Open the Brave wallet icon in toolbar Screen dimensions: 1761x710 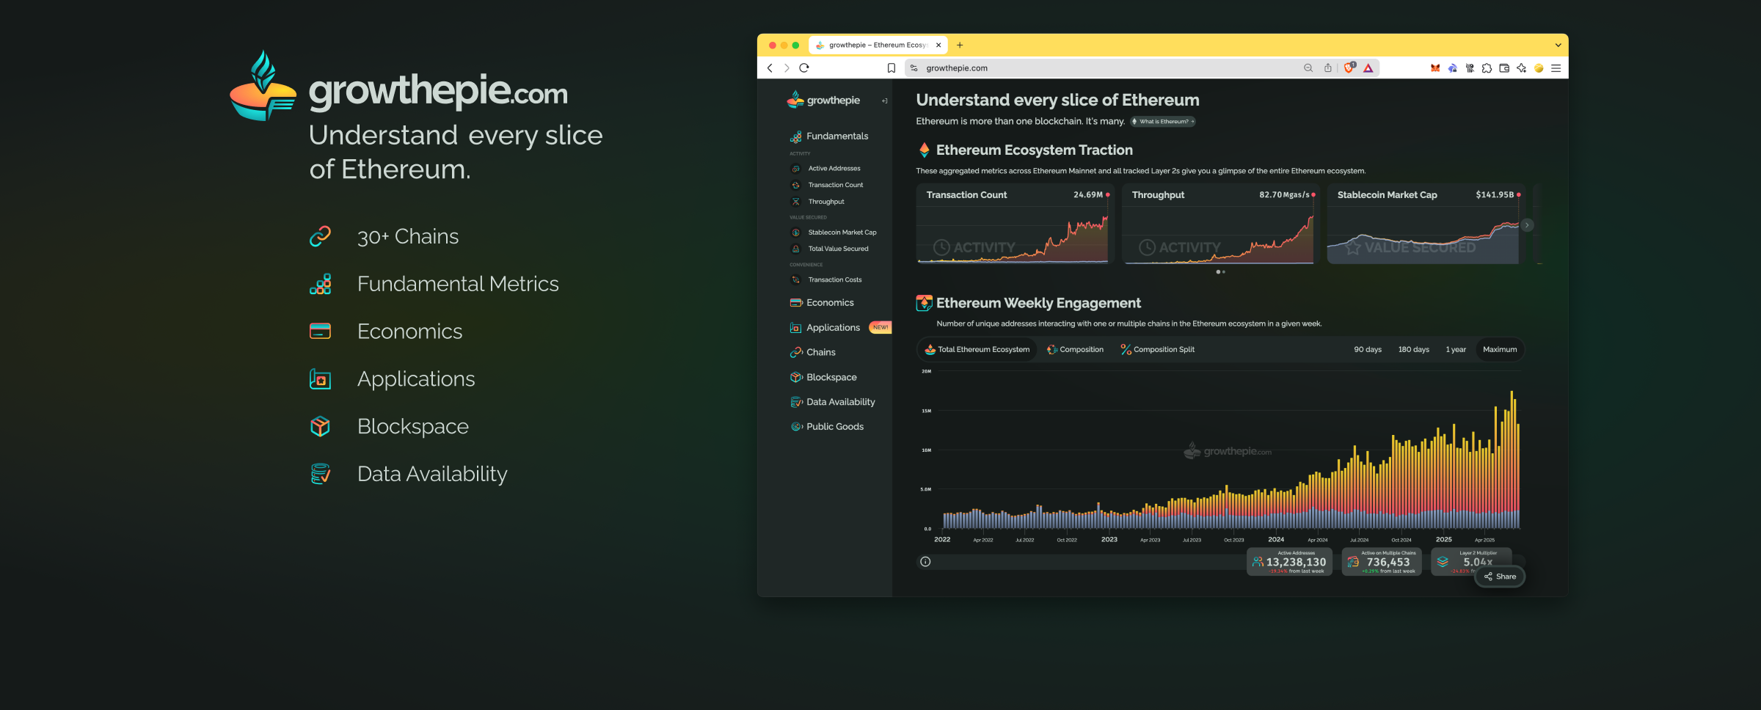(x=1504, y=68)
